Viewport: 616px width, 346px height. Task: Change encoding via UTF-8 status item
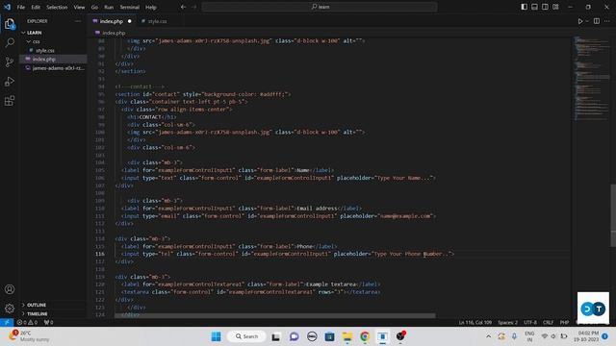530,322
